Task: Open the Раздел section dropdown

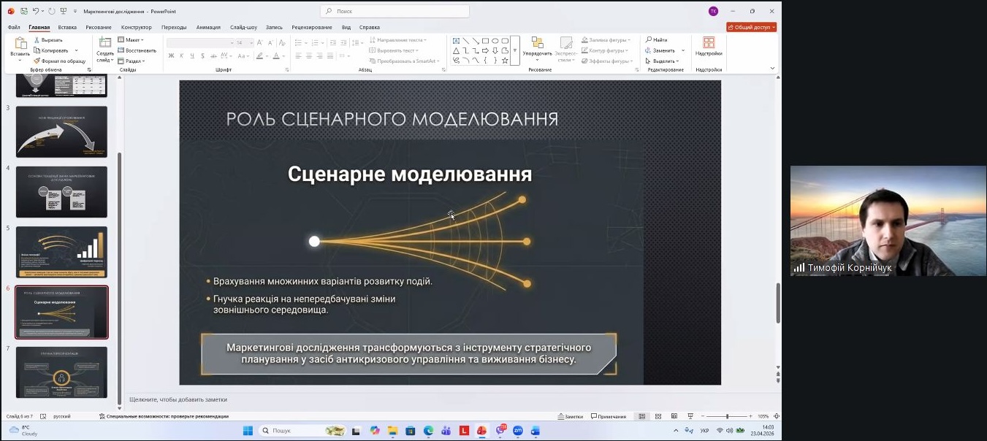Action: tap(132, 61)
